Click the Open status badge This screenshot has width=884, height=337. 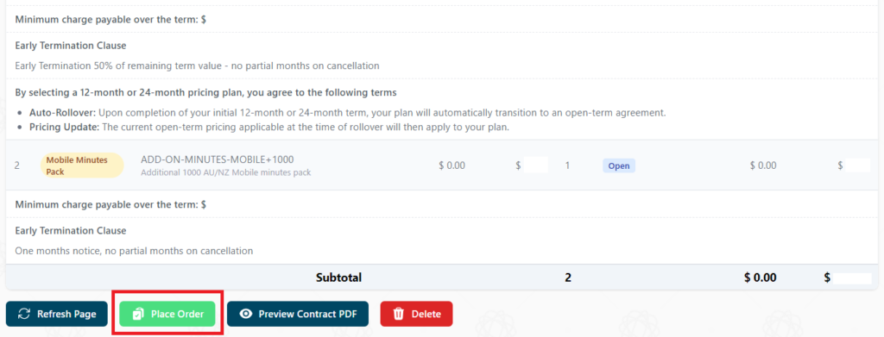pos(618,166)
